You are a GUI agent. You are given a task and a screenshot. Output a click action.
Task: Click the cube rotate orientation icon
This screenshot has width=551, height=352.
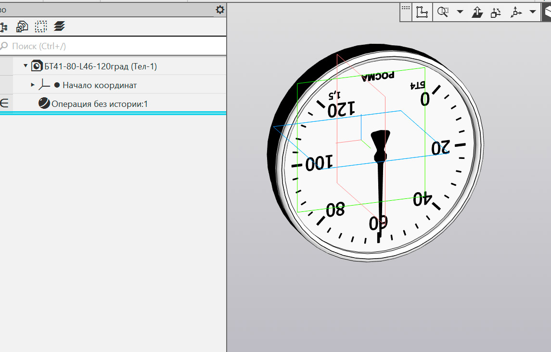[496, 12]
